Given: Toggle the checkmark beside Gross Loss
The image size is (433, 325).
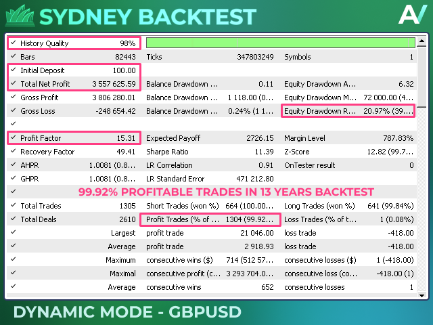Looking at the screenshot, I should pos(13,110).
